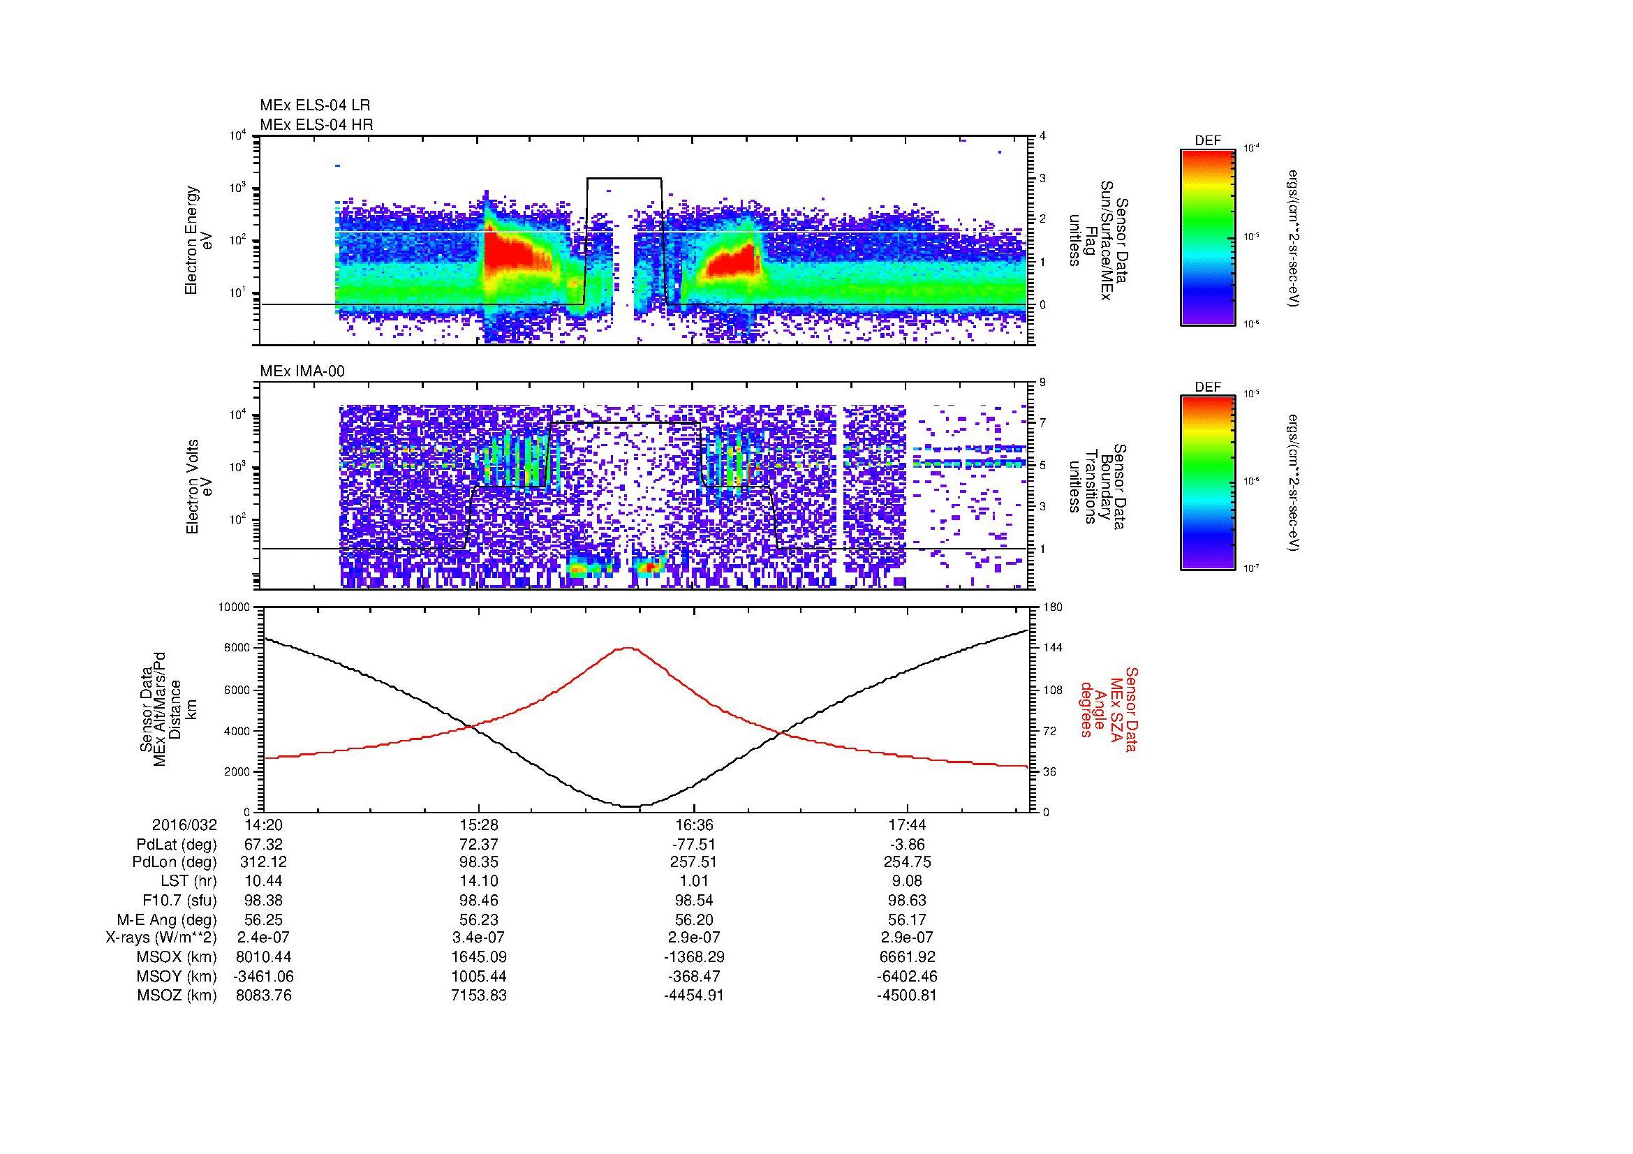Click MSOZ value 7153.83

pos(479,996)
